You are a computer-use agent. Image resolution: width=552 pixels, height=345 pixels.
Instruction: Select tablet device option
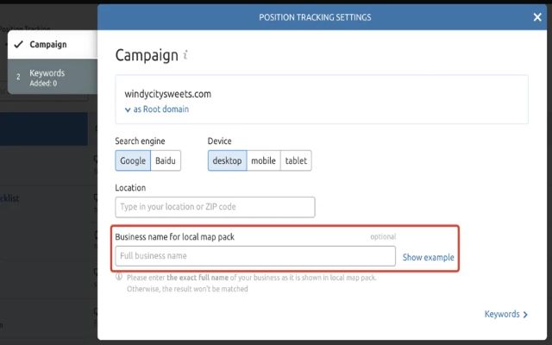pos(295,160)
